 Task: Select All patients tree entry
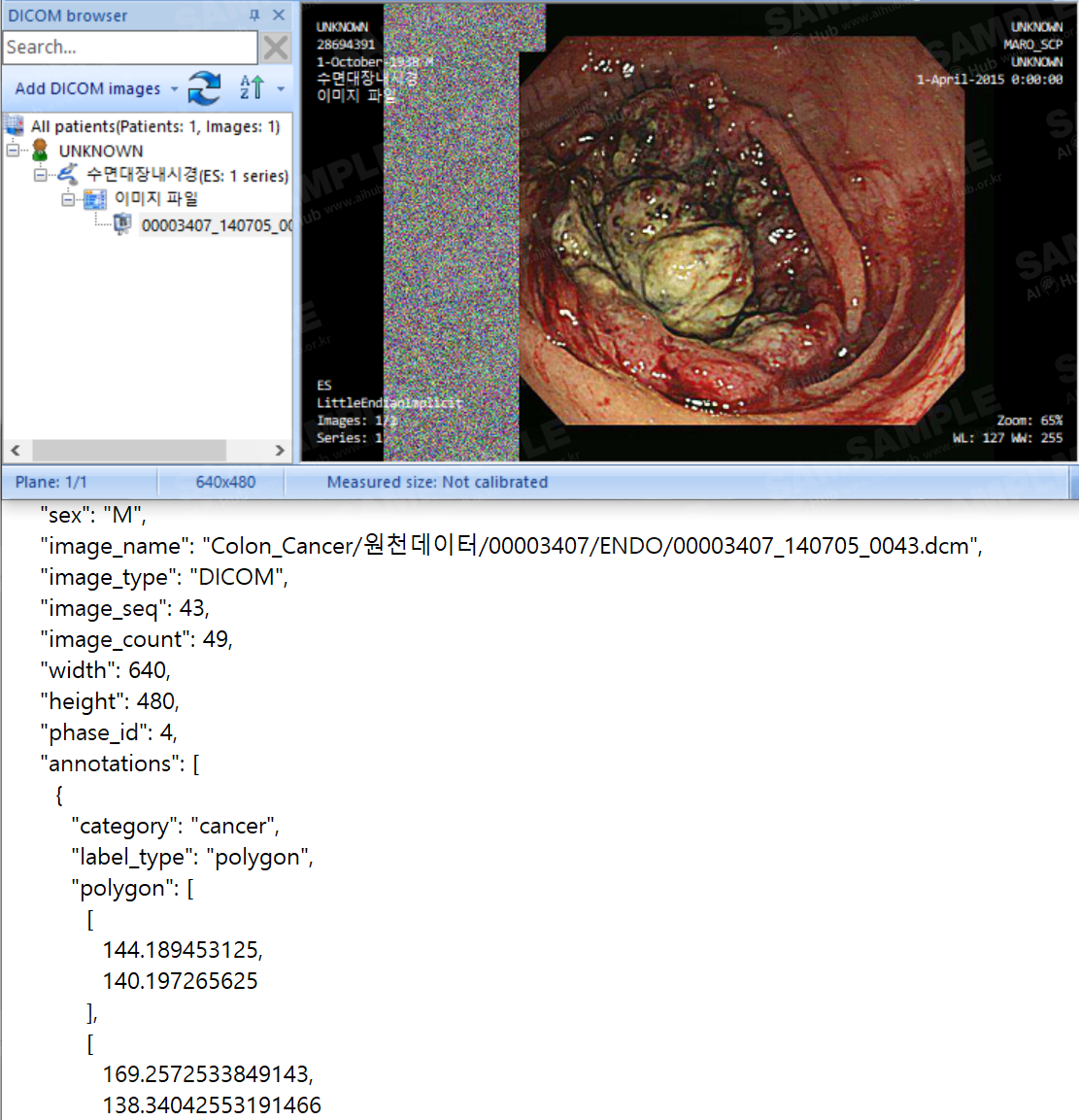154,126
